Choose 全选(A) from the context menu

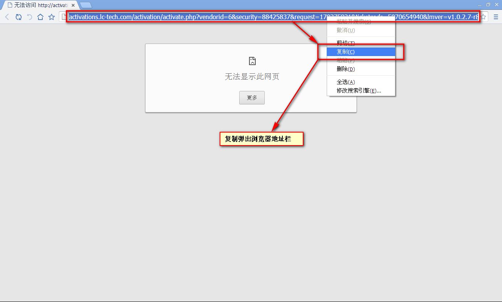[x=361, y=82]
